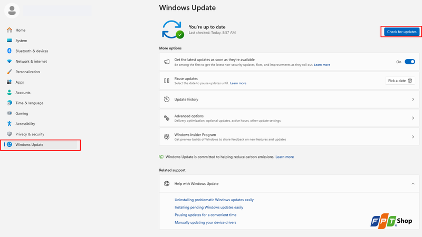Click Check for updates button
Image resolution: width=422 pixels, height=237 pixels.
(x=401, y=32)
